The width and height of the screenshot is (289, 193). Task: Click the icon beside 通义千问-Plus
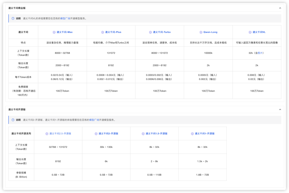[102, 32]
